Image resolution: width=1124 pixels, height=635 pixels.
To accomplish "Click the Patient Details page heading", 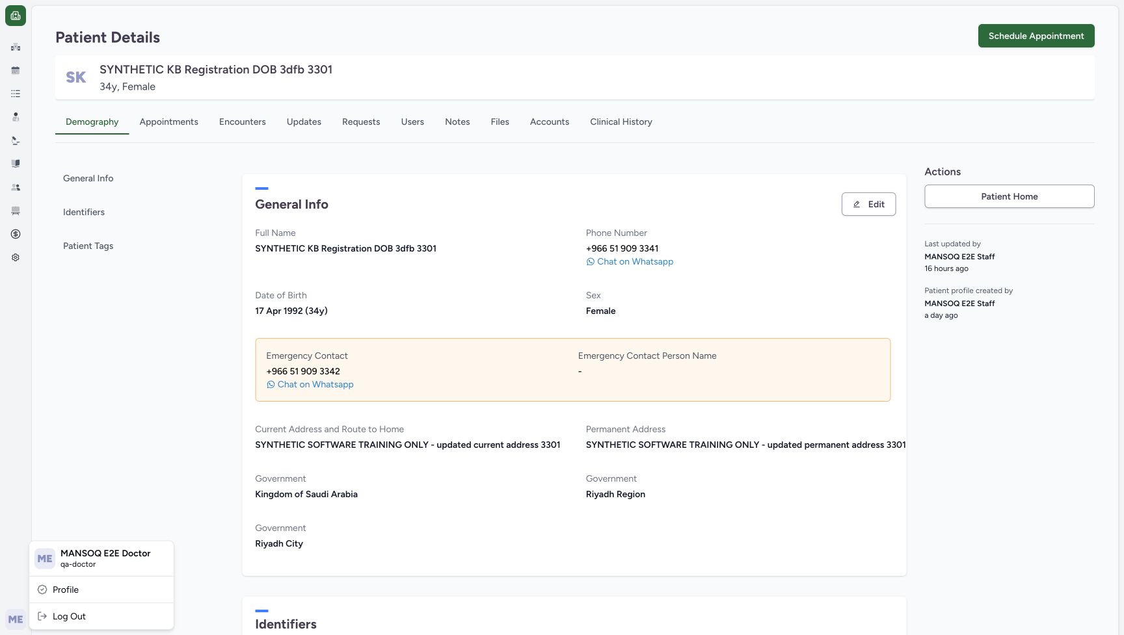I will 108,38.
